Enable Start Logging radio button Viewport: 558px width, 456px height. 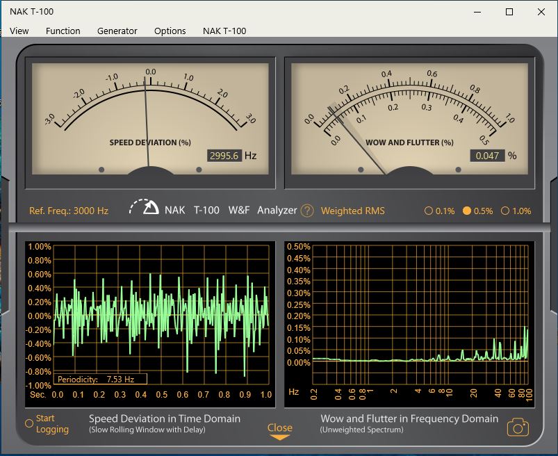(29, 423)
